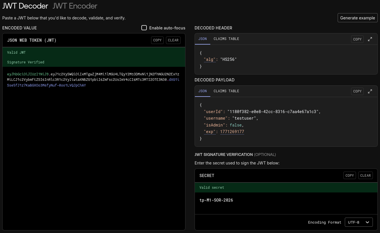Click the Generate example button
Image resolution: width=380 pixels, height=233 pixels.
(x=357, y=18)
